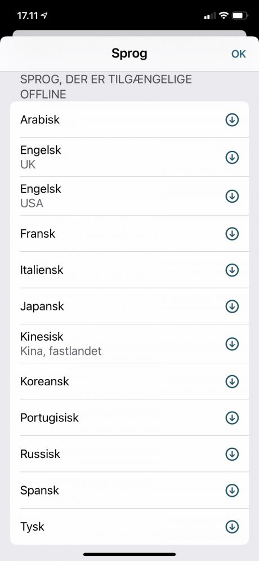Download Engelsk USA for offline use
The image size is (259, 561).
(x=232, y=196)
